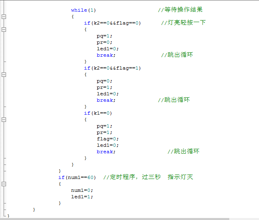Click pq=1; inside the flag==0 block
The image size is (259, 220).
tap(104, 36)
